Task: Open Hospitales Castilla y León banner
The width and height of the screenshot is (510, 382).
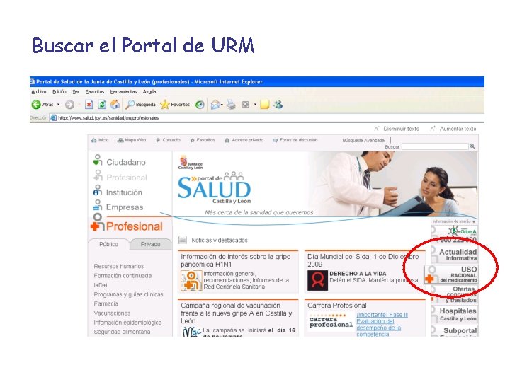Action: click(454, 314)
